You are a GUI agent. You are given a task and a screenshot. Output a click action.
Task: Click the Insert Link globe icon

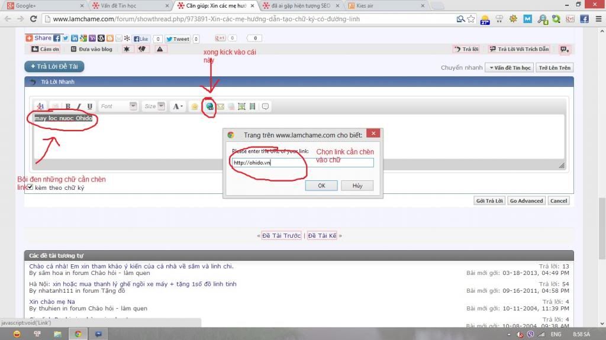(208, 107)
